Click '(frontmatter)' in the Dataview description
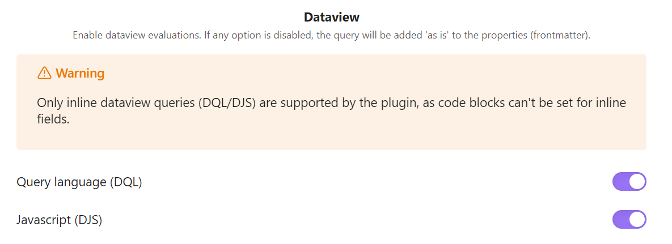This screenshot has width=672, height=244. (560, 35)
